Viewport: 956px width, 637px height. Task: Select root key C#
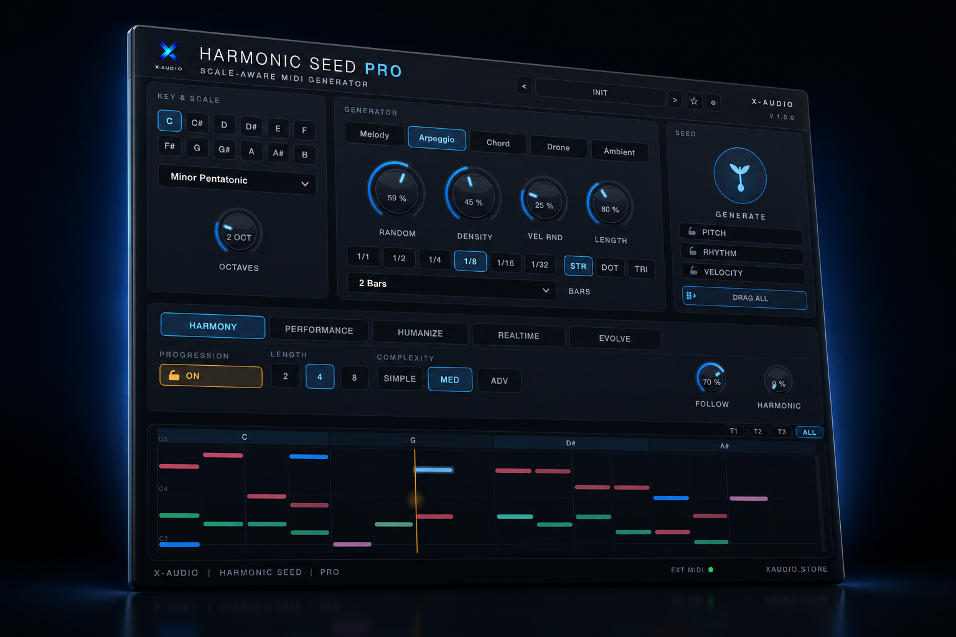197,123
